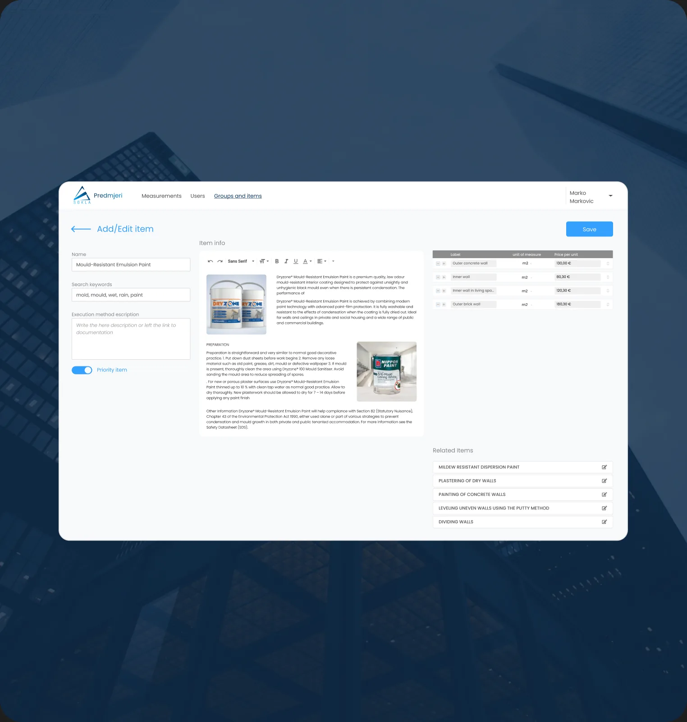687x722 pixels.
Task: Open the m2 unit dropdown for Outer concrete wall
Action: [527, 264]
